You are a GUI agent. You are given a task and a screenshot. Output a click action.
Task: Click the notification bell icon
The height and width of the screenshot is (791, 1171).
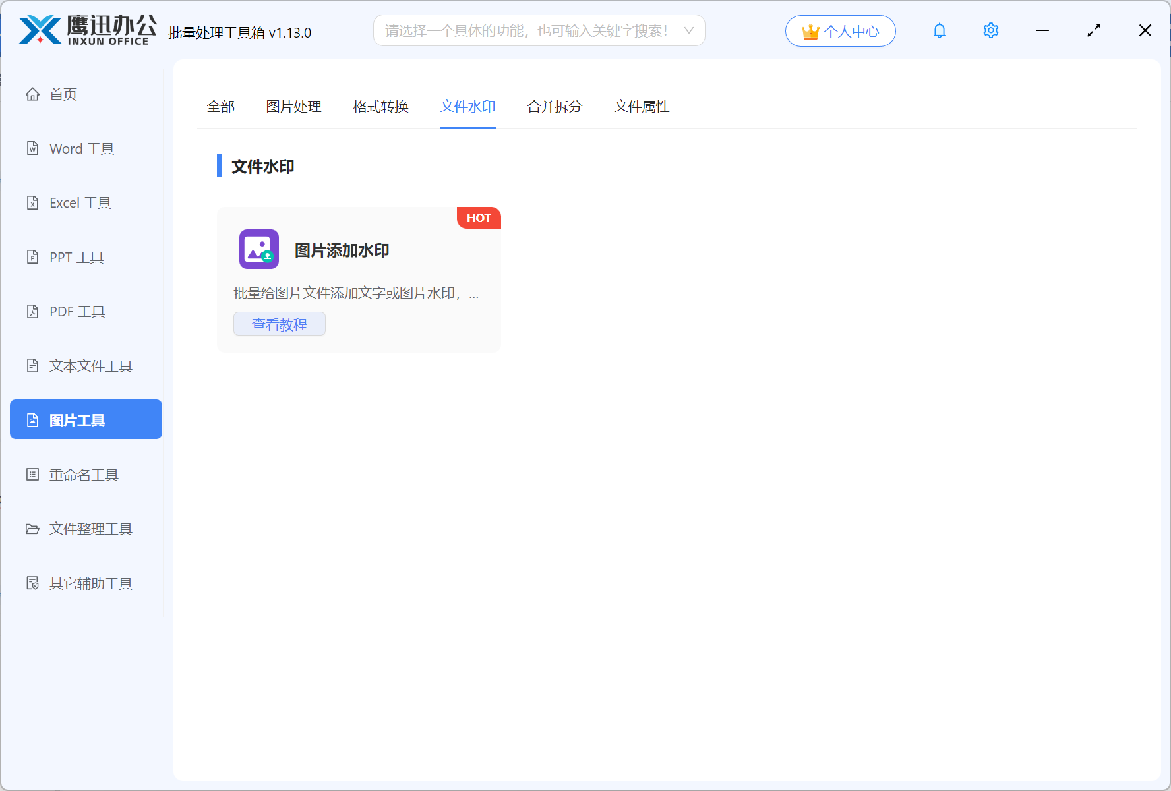(939, 30)
